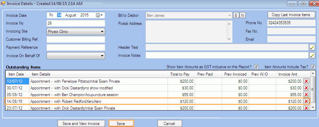Click the Prev Paid column header
Image resolution: width=319 pixels, height=127 pixels.
point(208,75)
